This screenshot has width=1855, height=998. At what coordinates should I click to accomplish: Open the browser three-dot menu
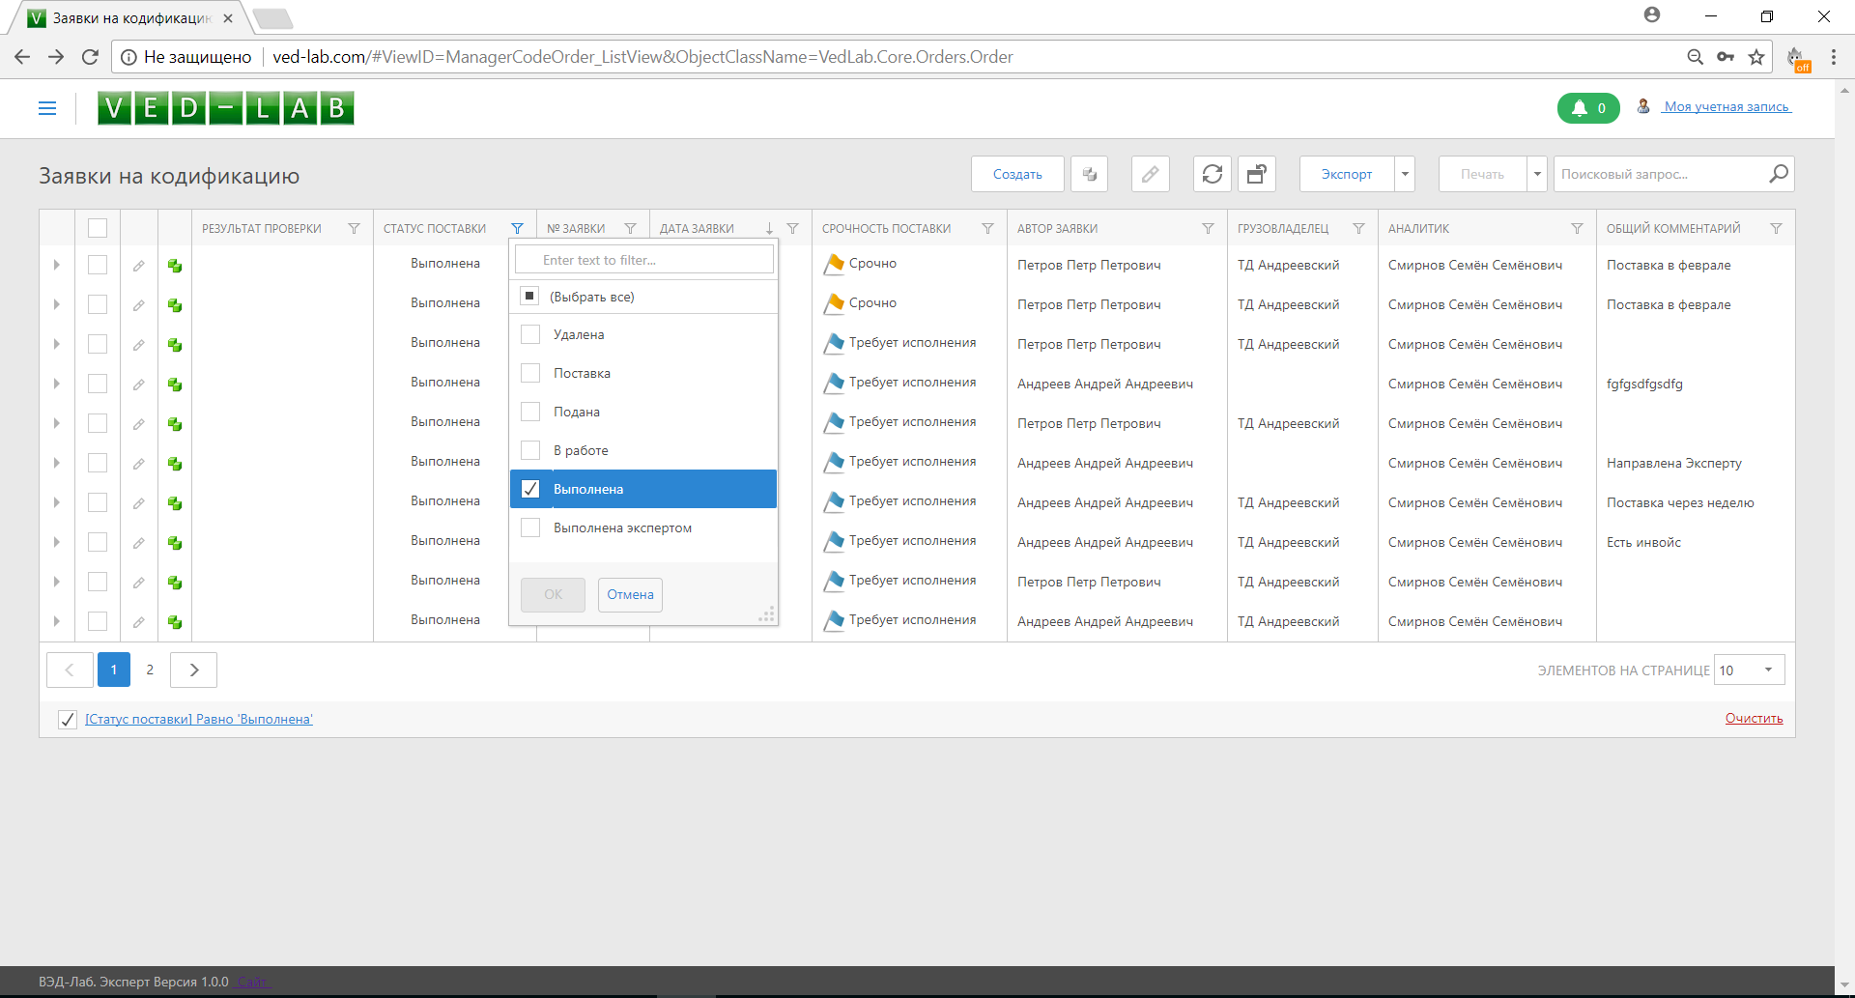coord(1834,57)
